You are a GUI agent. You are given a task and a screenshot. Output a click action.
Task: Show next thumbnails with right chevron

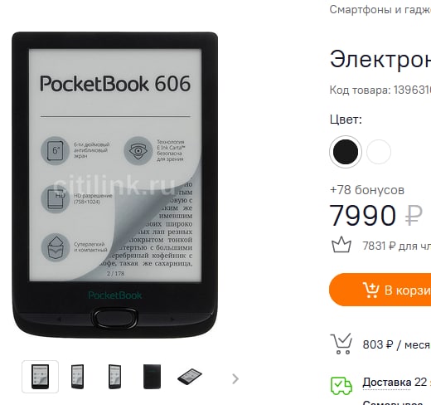click(235, 379)
